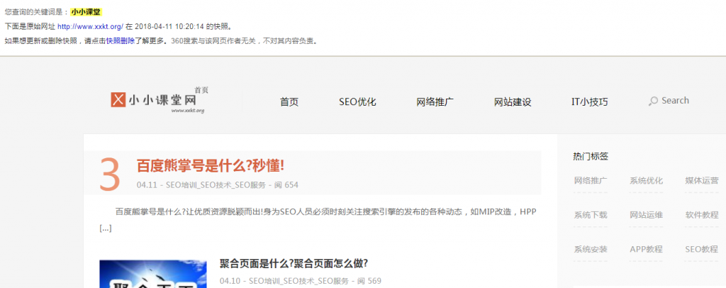Select the 系统优化 hot tag

646,181
